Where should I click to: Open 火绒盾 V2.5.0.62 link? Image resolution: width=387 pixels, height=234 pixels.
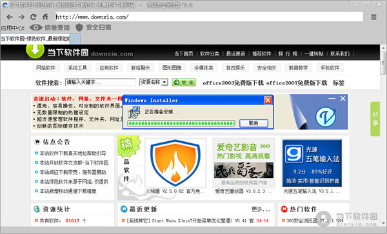coord(175,191)
